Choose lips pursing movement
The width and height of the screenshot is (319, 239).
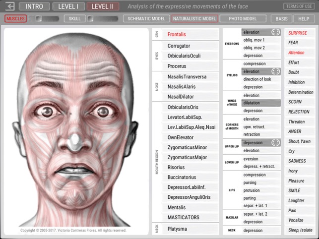click(261, 182)
